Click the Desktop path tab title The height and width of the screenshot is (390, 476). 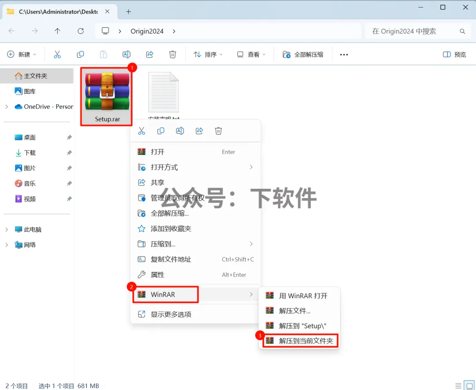tap(58, 11)
